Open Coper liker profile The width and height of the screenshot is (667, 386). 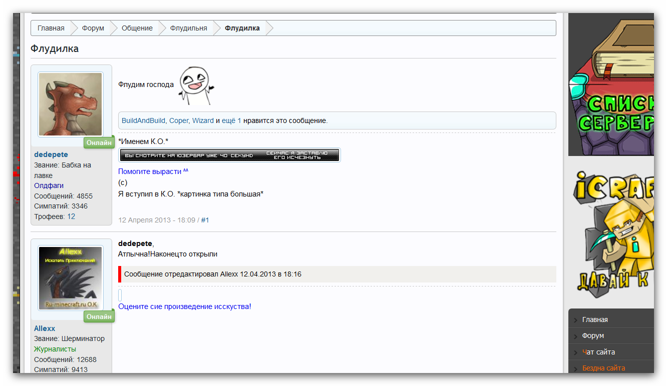point(179,120)
